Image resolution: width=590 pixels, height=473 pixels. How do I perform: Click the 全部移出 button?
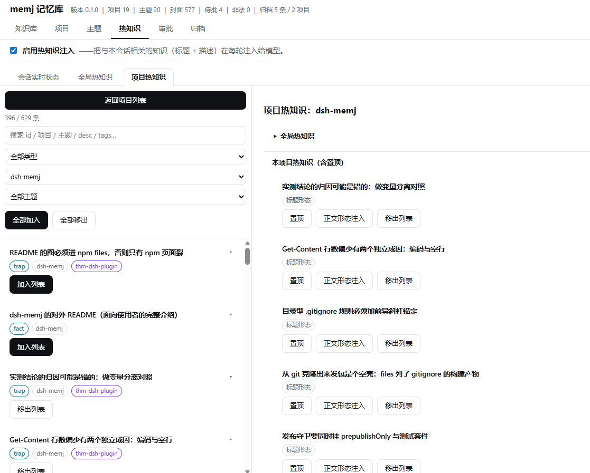coord(74,220)
